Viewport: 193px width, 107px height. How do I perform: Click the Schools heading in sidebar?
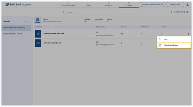point(6,21)
